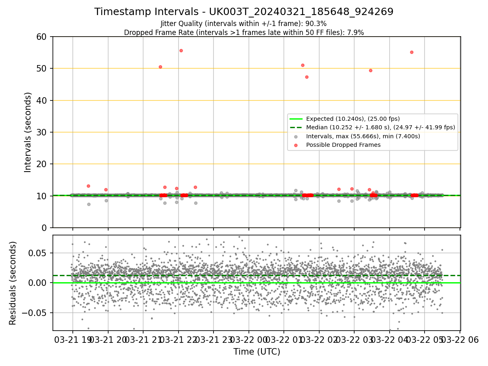
Task: Click the red outlier point near 55 seconds after 03-22 04
Action: pos(412,52)
